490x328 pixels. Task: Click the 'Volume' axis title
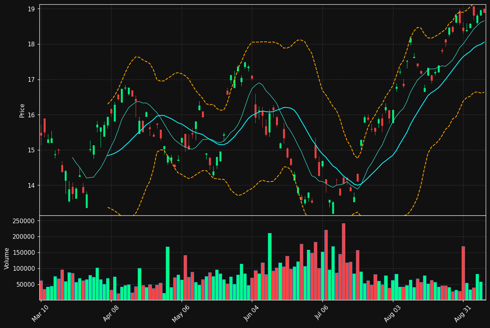[x=7, y=258]
